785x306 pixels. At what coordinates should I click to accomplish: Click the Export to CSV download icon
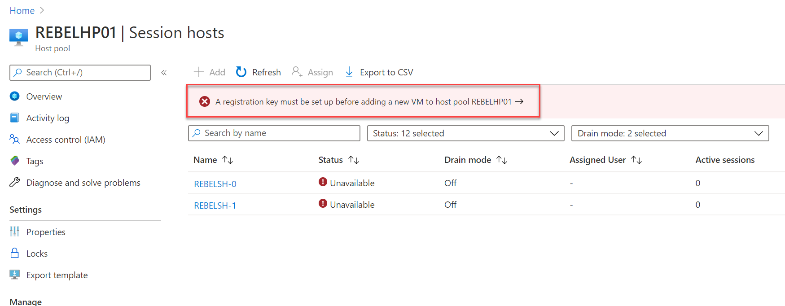349,72
